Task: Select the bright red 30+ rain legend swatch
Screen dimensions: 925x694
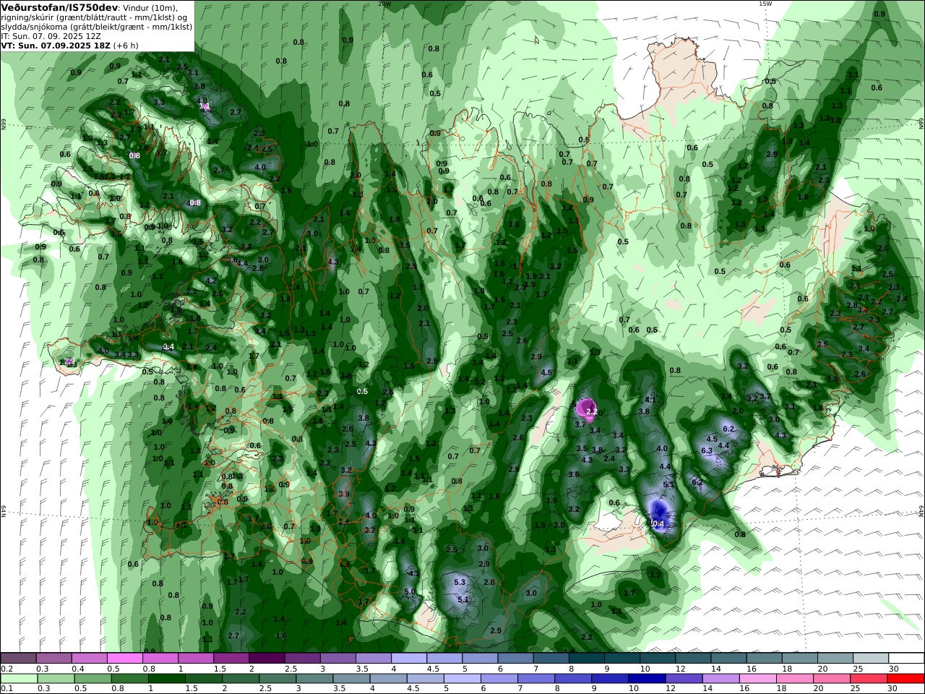Action: pos(905,679)
